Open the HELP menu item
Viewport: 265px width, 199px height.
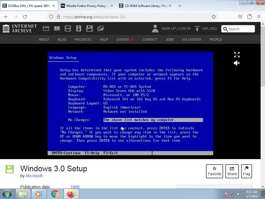pos(104,40)
